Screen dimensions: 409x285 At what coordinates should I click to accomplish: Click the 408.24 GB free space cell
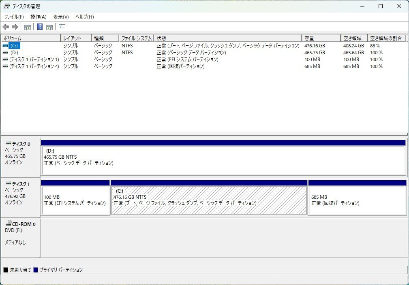[x=353, y=46]
